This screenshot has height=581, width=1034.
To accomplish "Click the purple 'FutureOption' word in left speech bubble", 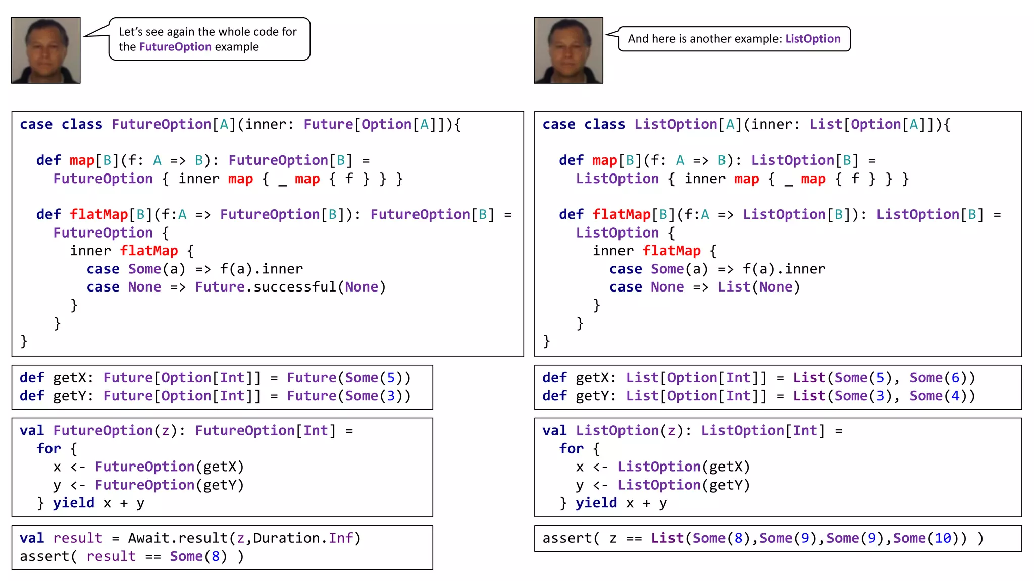I will pos(175,47).
